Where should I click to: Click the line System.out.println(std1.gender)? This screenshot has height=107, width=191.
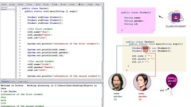48,53
